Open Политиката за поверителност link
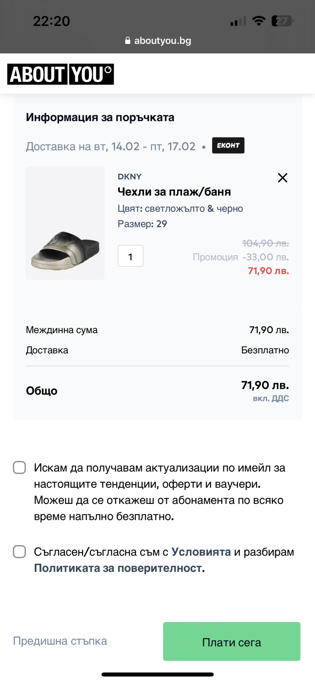The width and height of the screenshot is (315, 683). click(119, 568)
